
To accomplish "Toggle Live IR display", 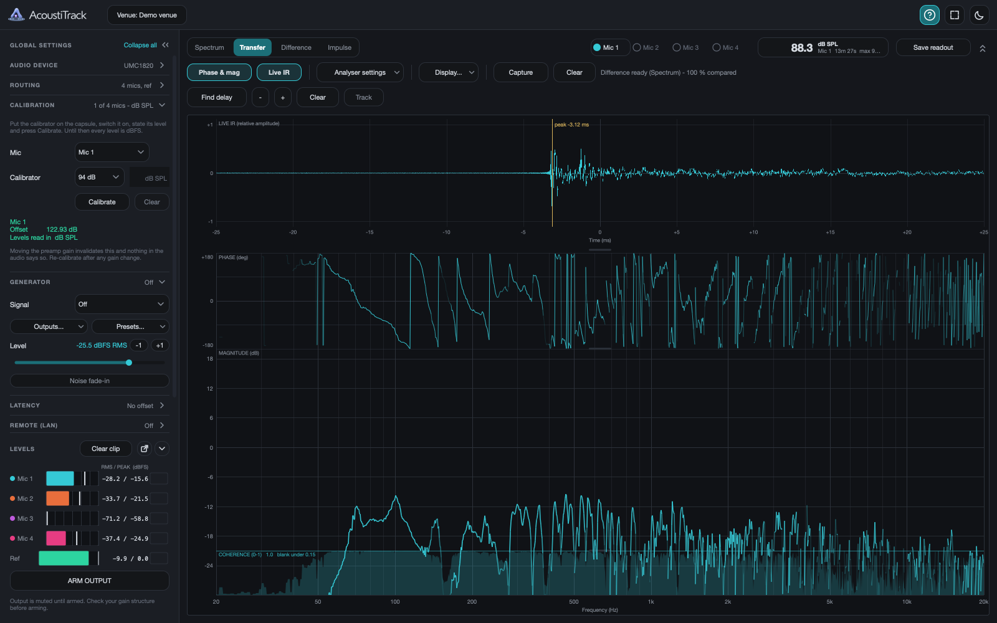I will point(279,72).
